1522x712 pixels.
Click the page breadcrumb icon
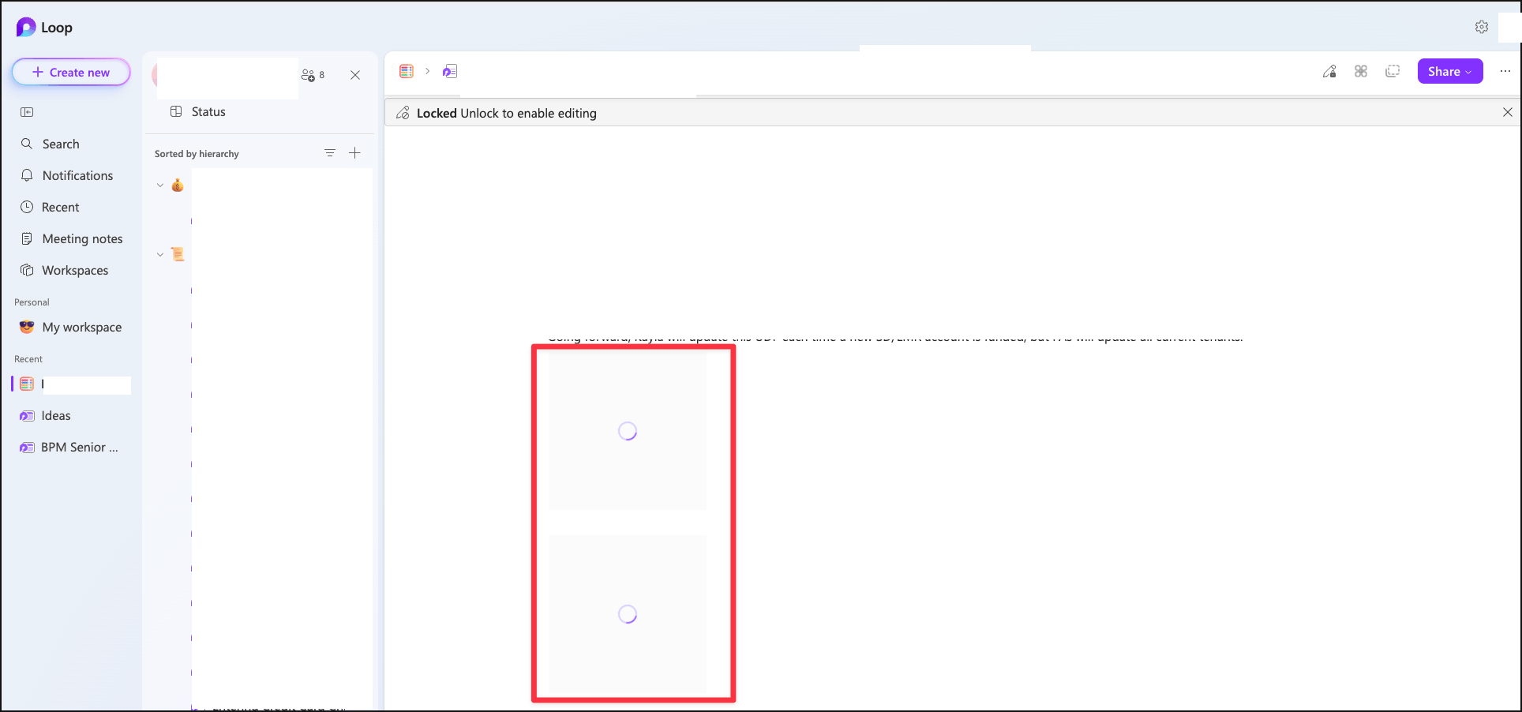(450, 71)
